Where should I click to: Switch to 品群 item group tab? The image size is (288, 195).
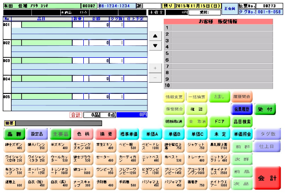coord(14,134)
